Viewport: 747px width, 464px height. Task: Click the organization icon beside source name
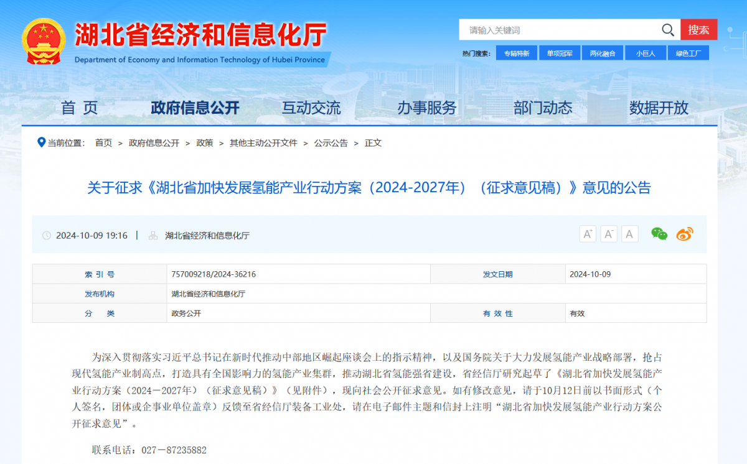[x=153, y=236]
